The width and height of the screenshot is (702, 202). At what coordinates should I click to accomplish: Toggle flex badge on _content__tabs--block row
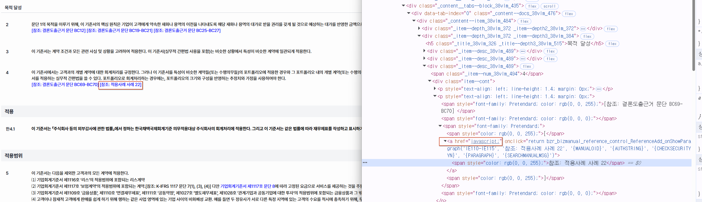532,6
